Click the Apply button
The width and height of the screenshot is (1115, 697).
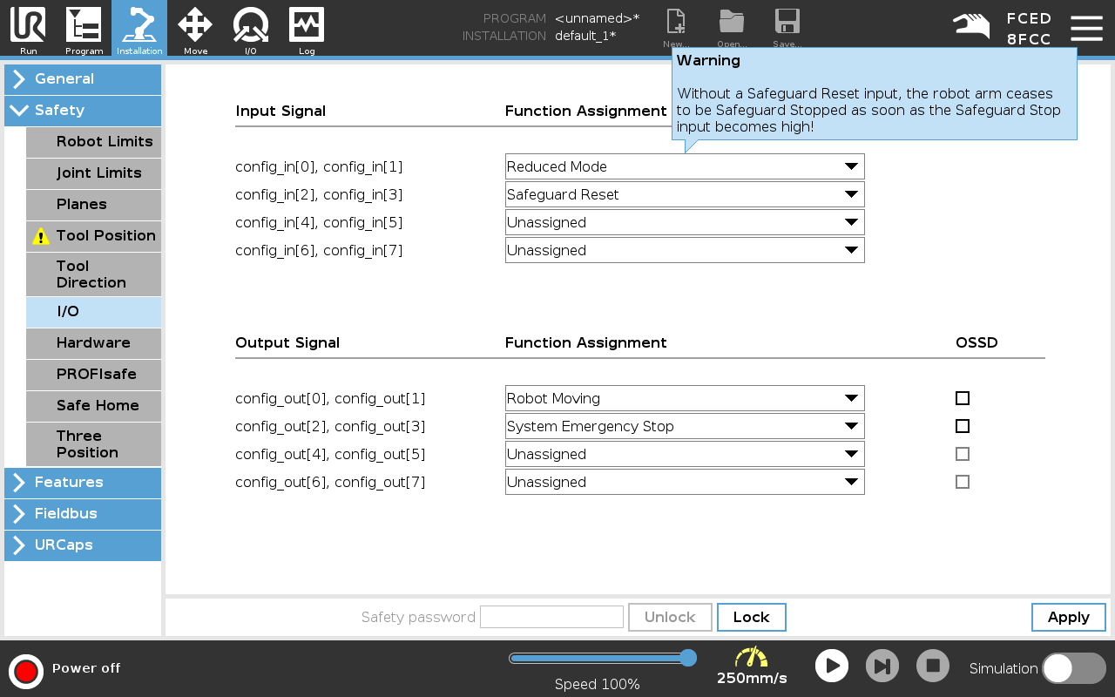click(1069, 617)
